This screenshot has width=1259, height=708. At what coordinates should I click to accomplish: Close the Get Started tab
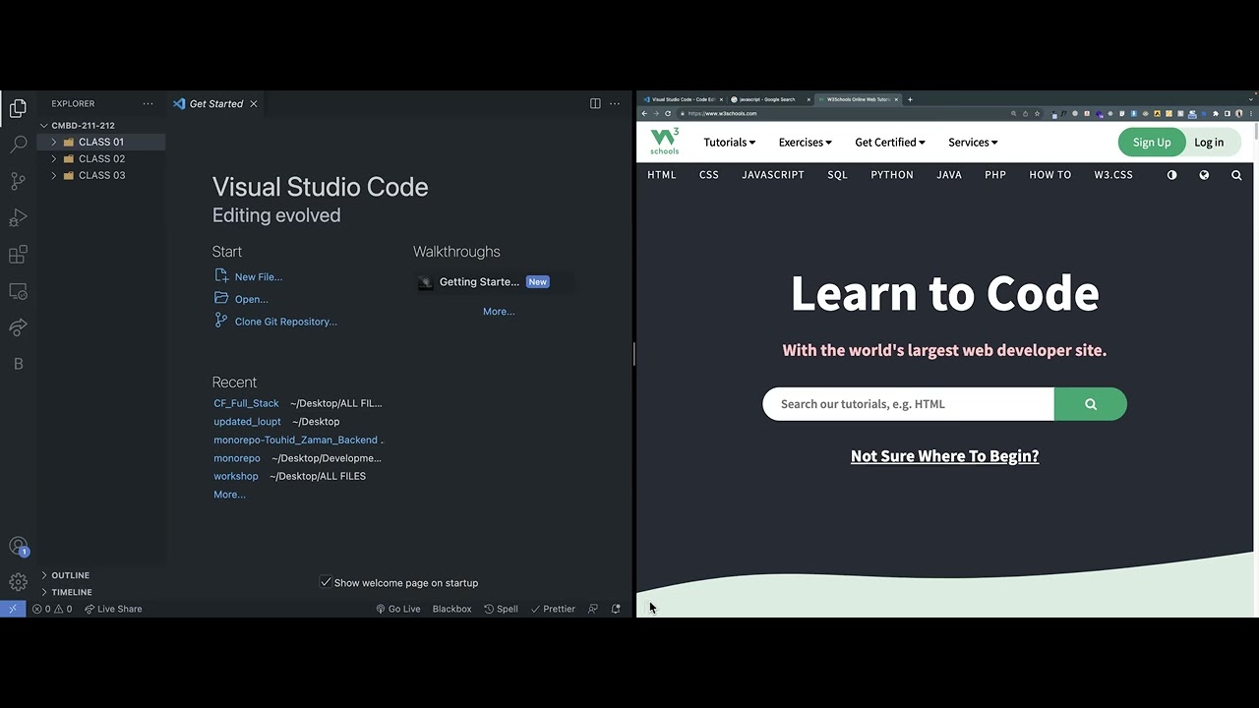click(254, 103)
